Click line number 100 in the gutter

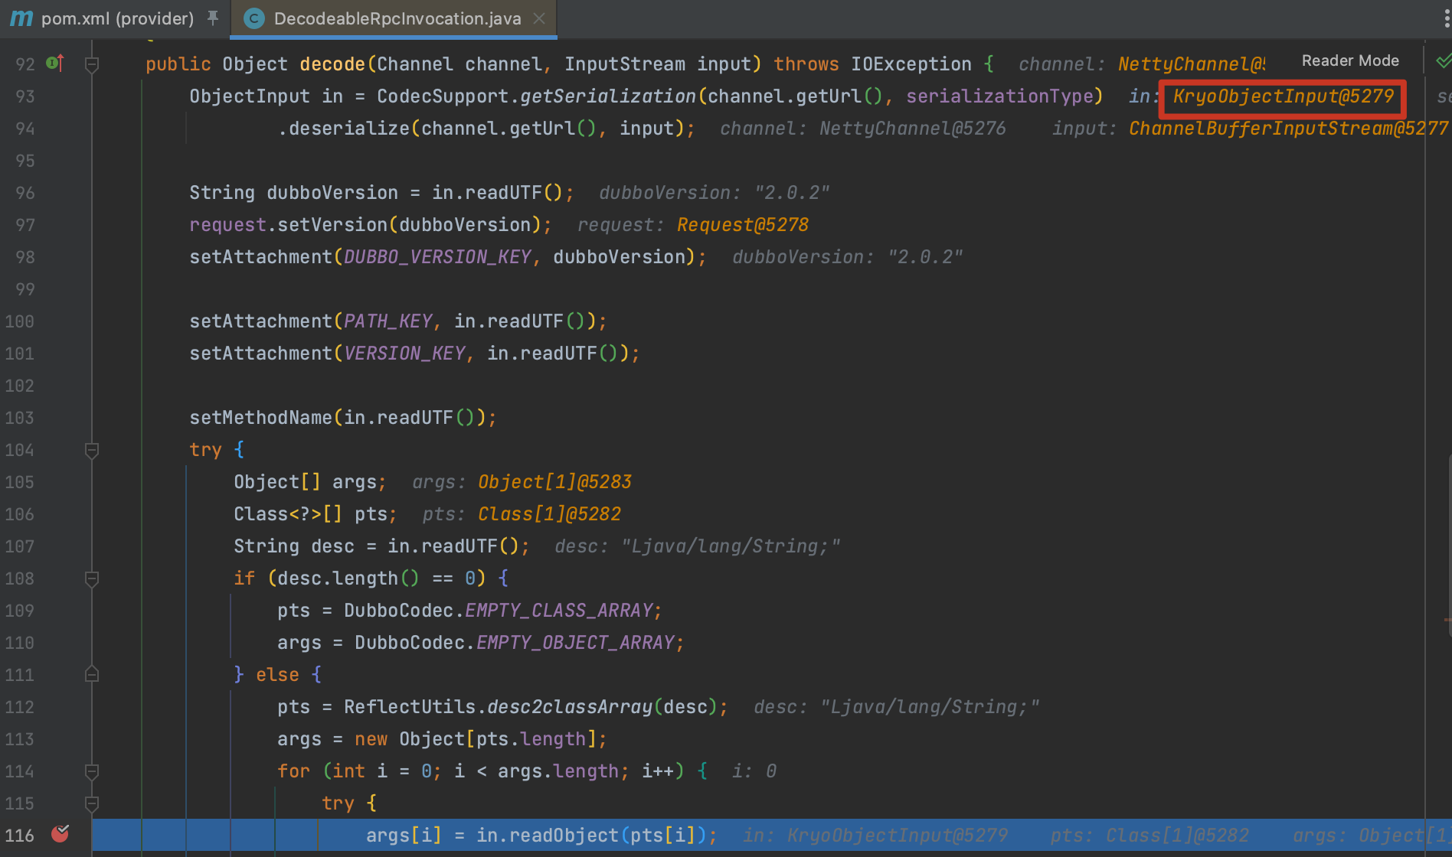coord(20,321)
